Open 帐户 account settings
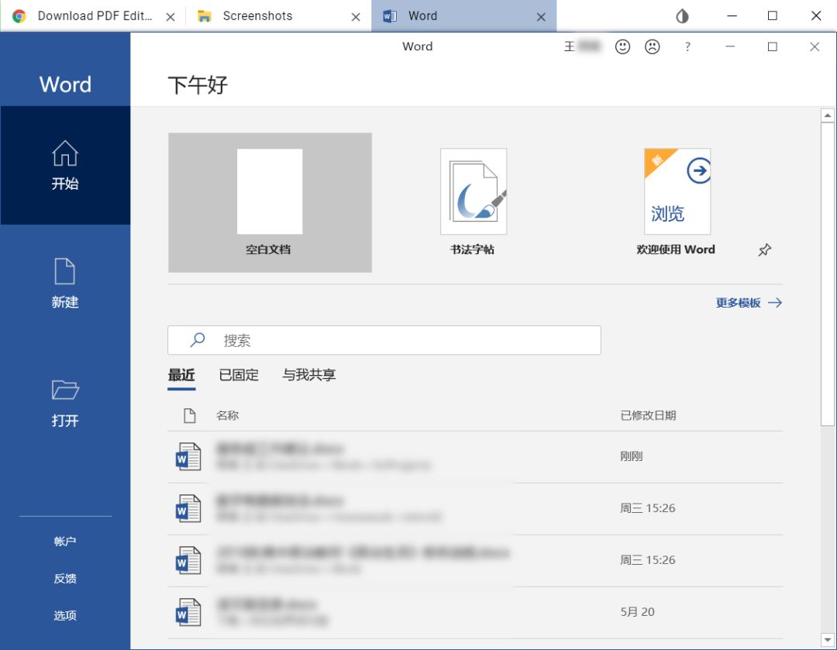The width and height of the screenshot is (837, 650). point(65,542)
